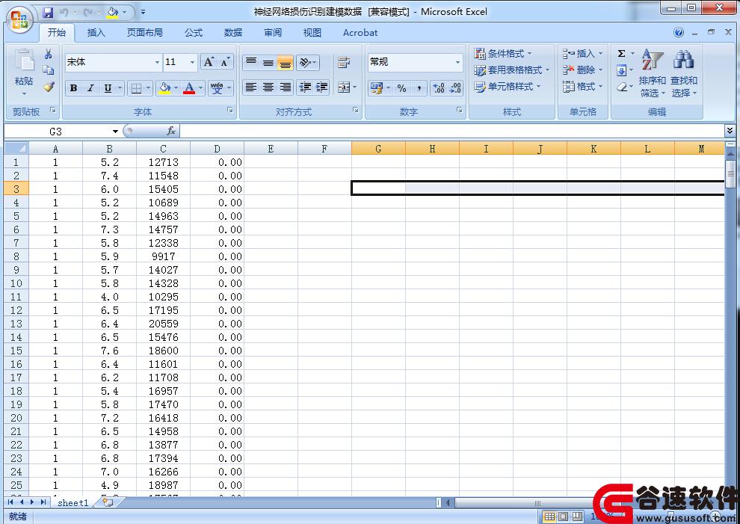740x524 pixels.
Task: Open the borders dropdown arrow
Action: tap(148, 87)
